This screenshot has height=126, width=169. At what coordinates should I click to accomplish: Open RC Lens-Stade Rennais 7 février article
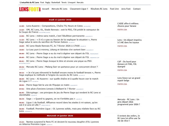point(53,46)
